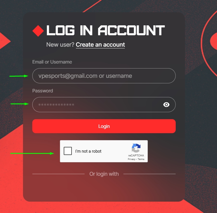Click the green arrow pointing to the email field
This screenshot has width=217, height=213.
click(19, 76)
